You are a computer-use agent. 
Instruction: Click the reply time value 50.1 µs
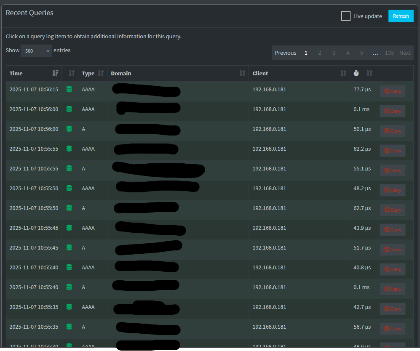pyautogui.click(x=362, y=129)
